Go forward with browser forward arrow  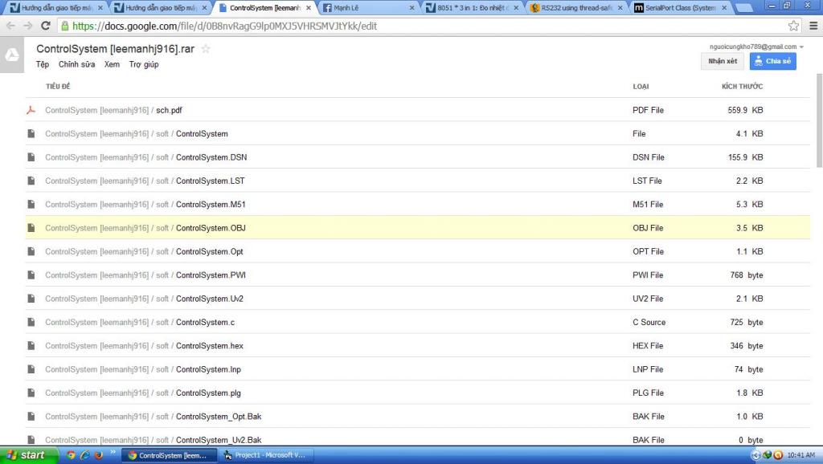point(28,26)
